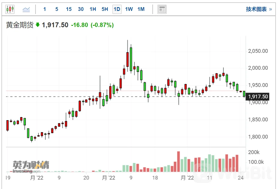
Task: Click the tallest green candlestick at the peak
Action: (x=131, y=59)
